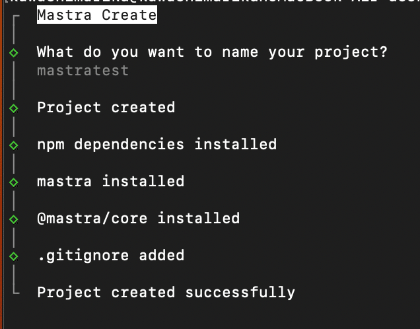Click the diamond marker next to .gitignore added

(14, 256)
